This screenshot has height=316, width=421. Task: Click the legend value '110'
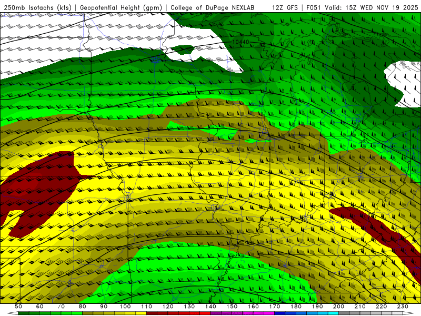(x=147, y=307)
